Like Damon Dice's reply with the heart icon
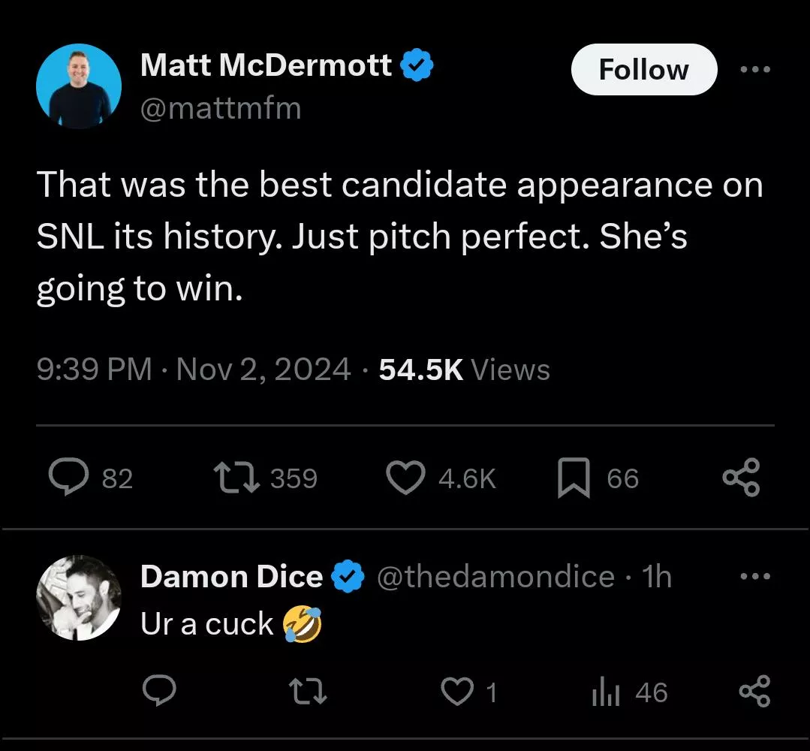 point(456,692)
